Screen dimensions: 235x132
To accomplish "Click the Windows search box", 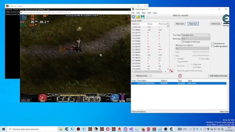I will tap(32, 129).
